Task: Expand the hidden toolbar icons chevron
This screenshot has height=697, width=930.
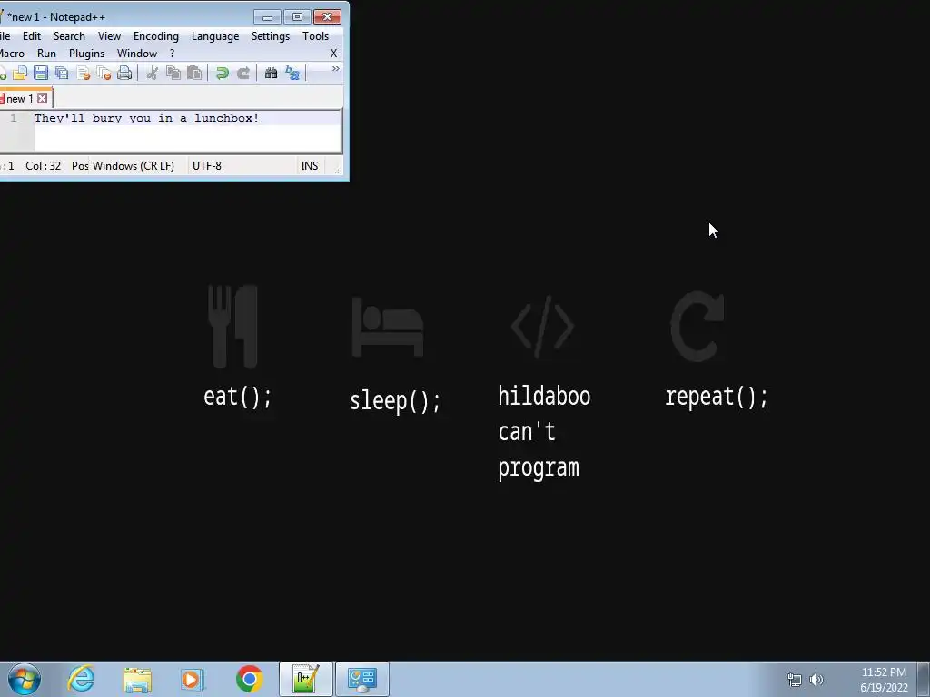Action: 336,69
